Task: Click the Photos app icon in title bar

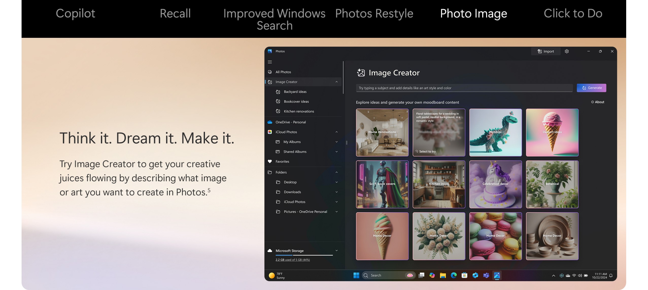Action: 270,51
